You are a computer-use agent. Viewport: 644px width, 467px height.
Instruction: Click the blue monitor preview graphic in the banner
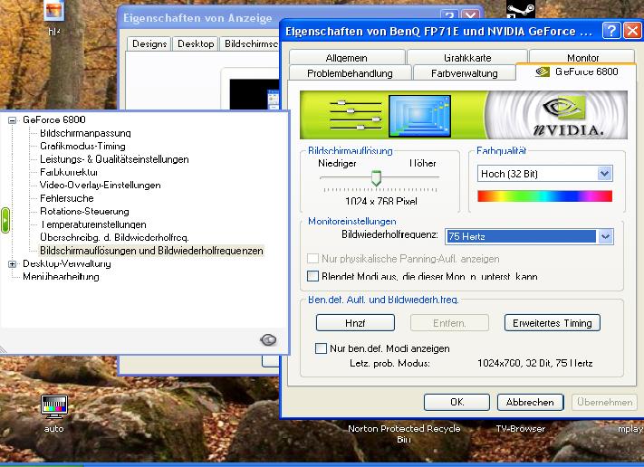pyautogui.click(x=419, y=116)
